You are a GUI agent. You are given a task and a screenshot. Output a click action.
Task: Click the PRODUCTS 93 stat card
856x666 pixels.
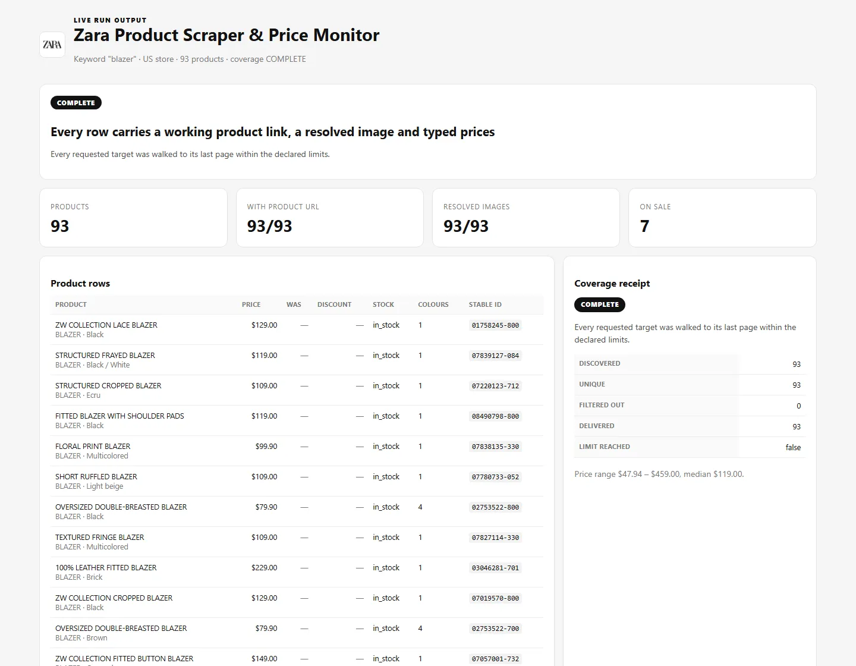tap(133, 218)
